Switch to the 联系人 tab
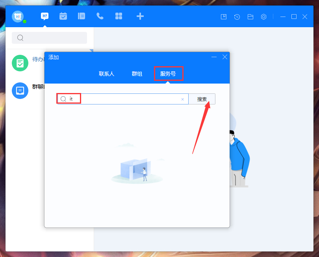Image resolution: width=319 pixels, height=257 pixels. coord(106,74)
